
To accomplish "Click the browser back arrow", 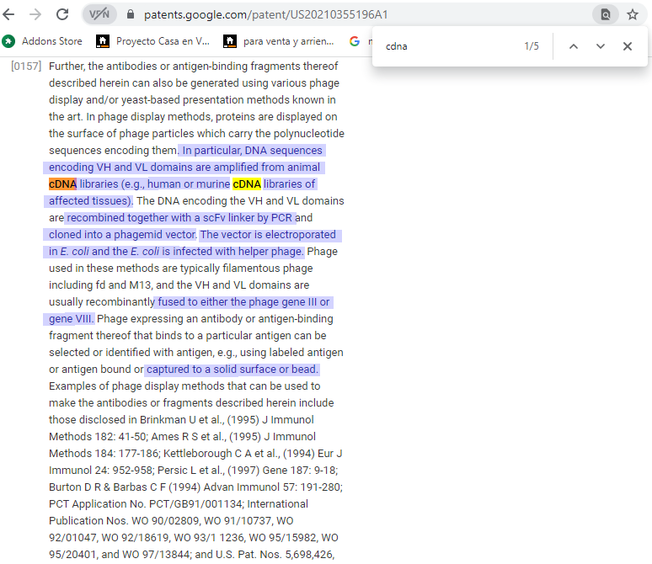I will [10, 14].
